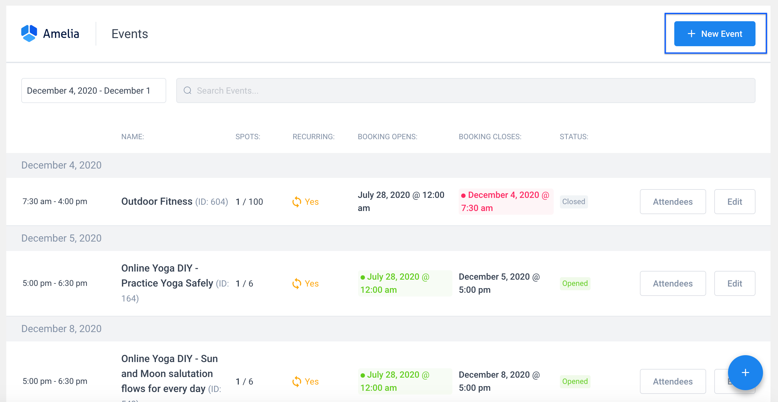The height and width of the screenshot is (402, 778).
Task: Open Attendees for Sun and Moon salutation event
Action: [x=673, y=381]
